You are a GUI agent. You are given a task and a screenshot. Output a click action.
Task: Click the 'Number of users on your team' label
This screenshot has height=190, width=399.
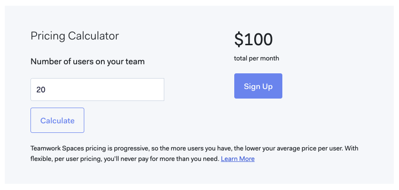pos(88,61)
